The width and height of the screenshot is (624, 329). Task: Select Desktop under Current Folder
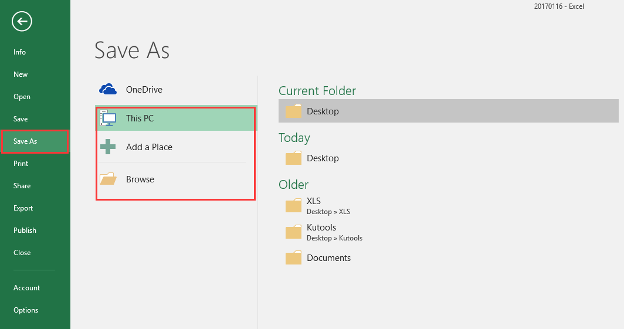point(323,111)
